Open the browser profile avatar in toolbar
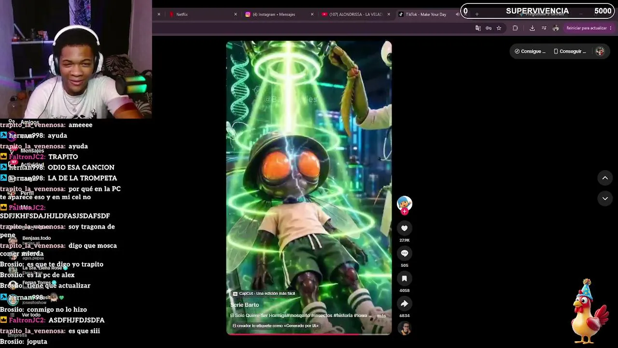 (556, 28)
